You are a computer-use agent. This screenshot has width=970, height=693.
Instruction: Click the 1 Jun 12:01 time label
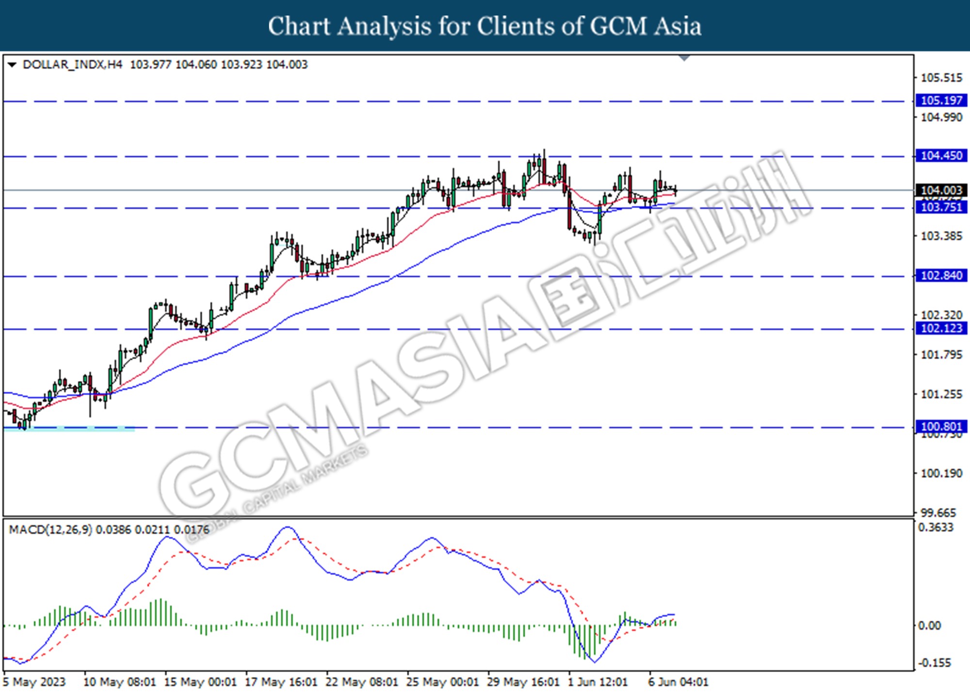click(598, 682)
